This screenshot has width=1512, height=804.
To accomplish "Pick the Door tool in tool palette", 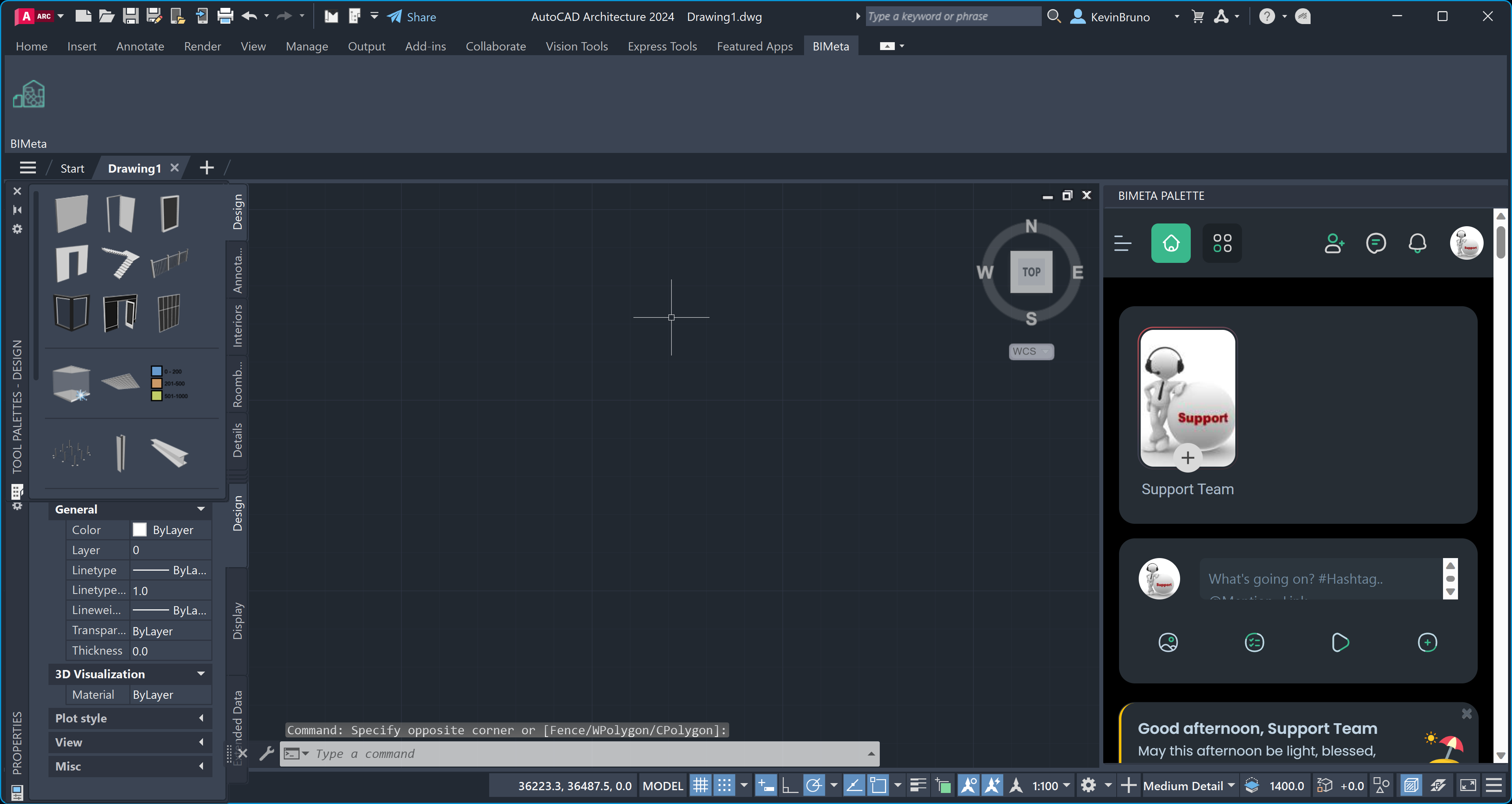I will (120, 213).
